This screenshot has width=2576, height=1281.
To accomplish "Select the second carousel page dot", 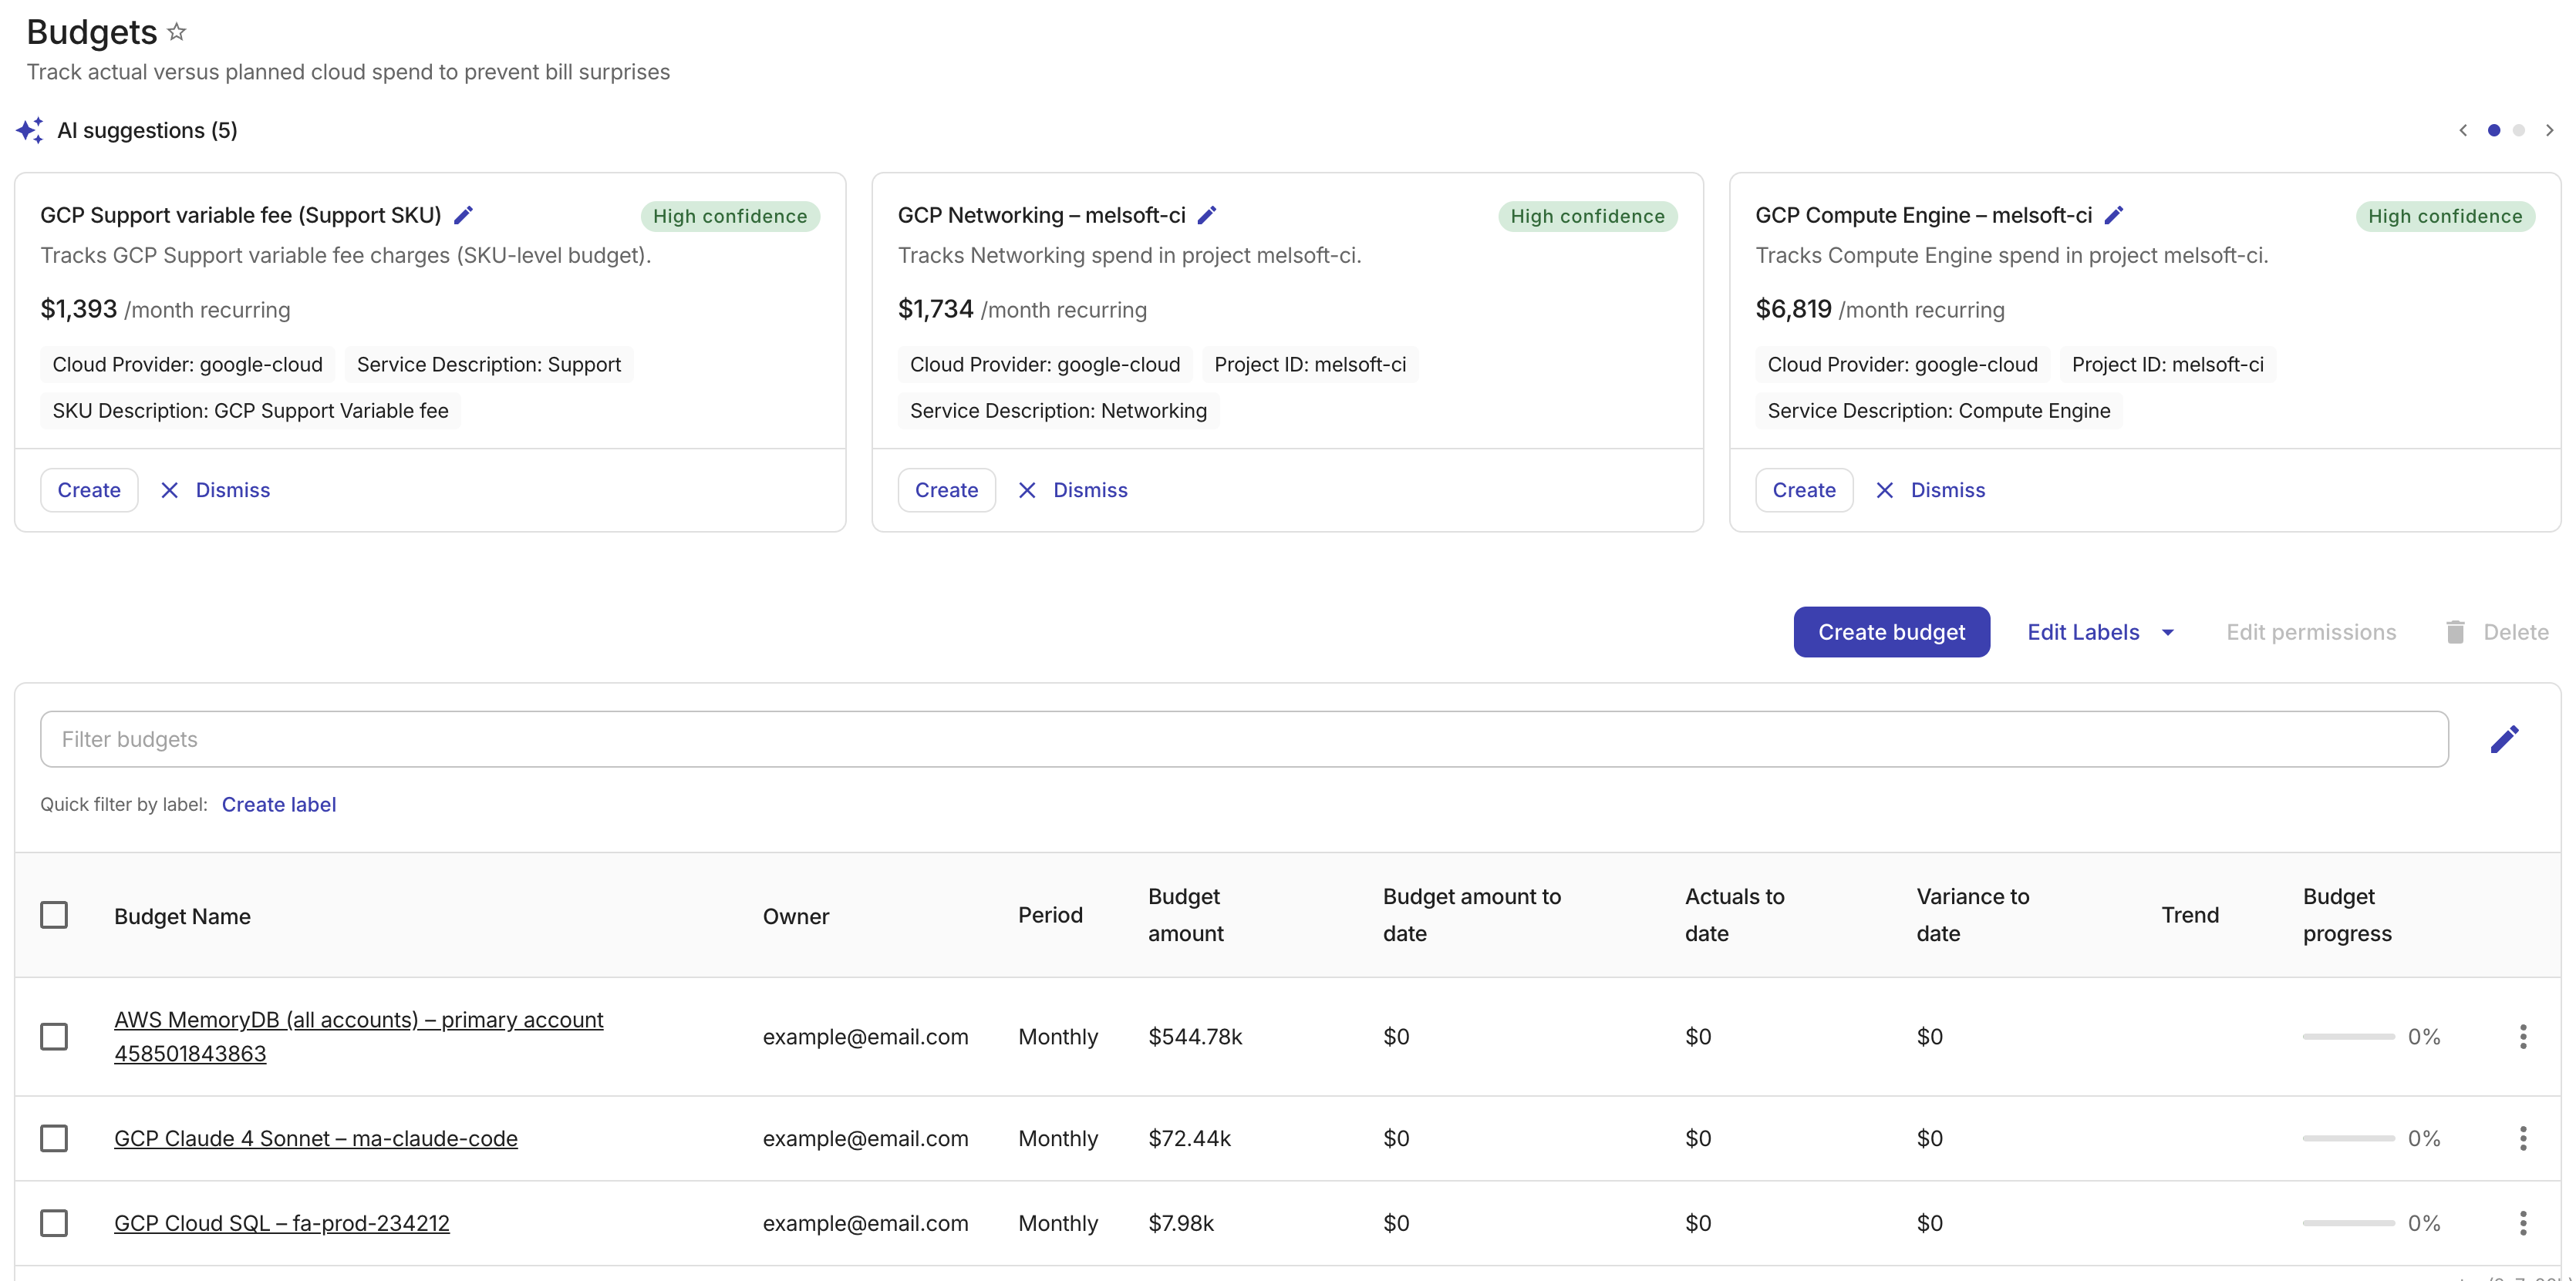I will tap(2519, 130).
